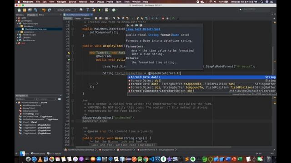Expand the Test Packages node

click(x=18, y=34)
